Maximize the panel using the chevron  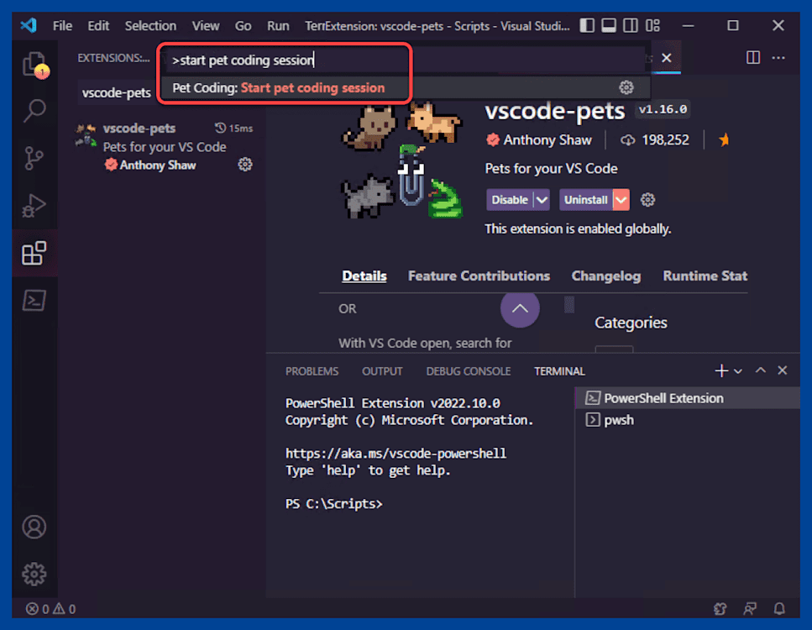(x=760, y=370)
